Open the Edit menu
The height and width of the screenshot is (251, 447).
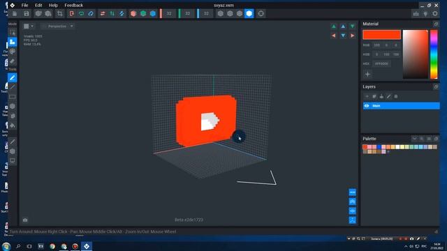tap(38, 5)
